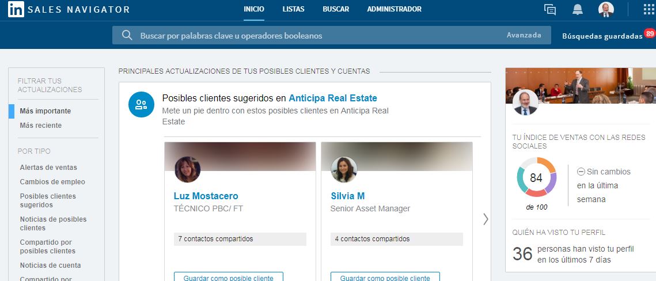Save Luz Mostacero as possible client
Viewport: 656px width, 281px height.
[x=229, y=277]
